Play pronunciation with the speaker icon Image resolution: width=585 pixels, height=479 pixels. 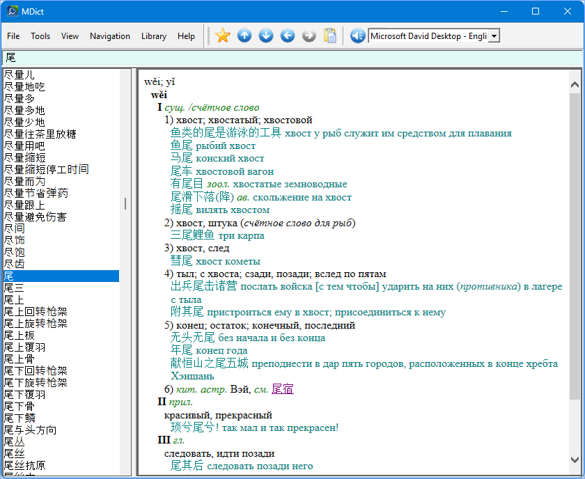pos(358,36)
